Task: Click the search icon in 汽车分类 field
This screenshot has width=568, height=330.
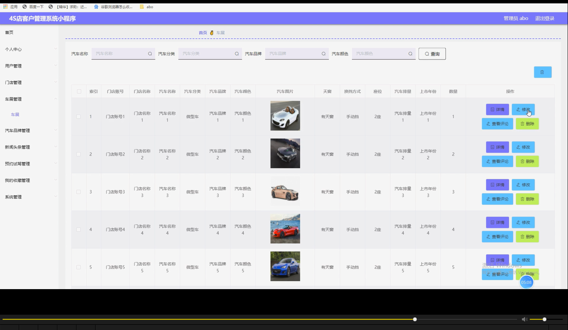Action: [x=237, y=54]
